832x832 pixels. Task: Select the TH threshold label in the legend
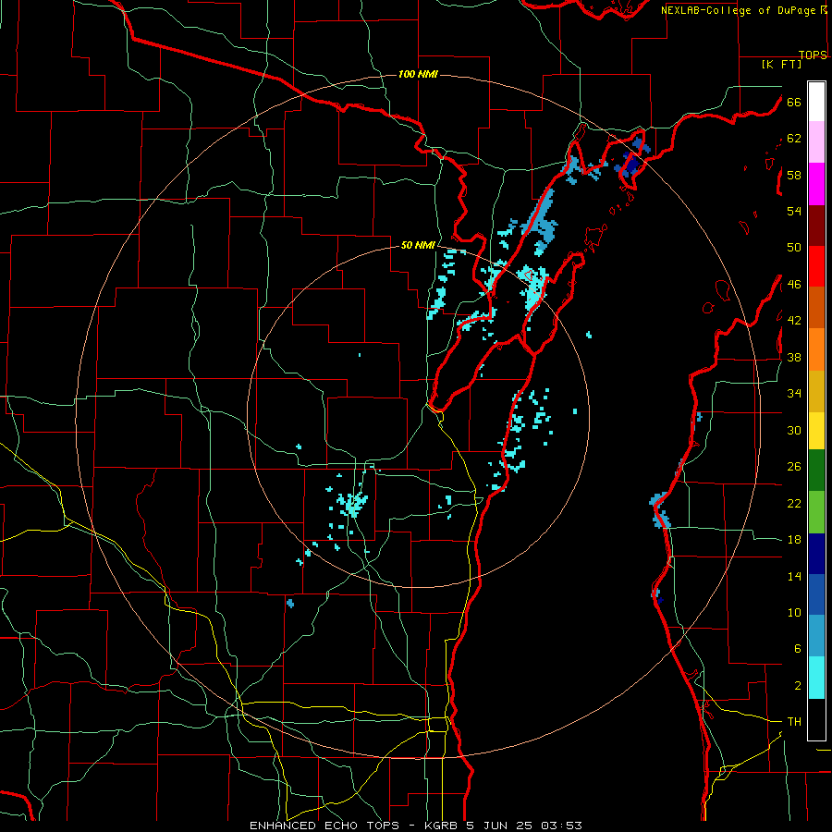794,722
